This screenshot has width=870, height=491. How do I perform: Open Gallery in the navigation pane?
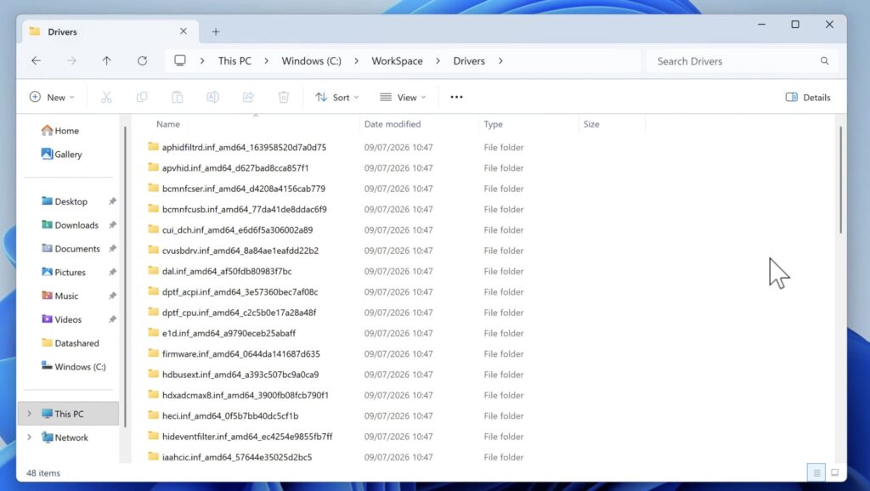pyautogui.click(x=61, y=155)
